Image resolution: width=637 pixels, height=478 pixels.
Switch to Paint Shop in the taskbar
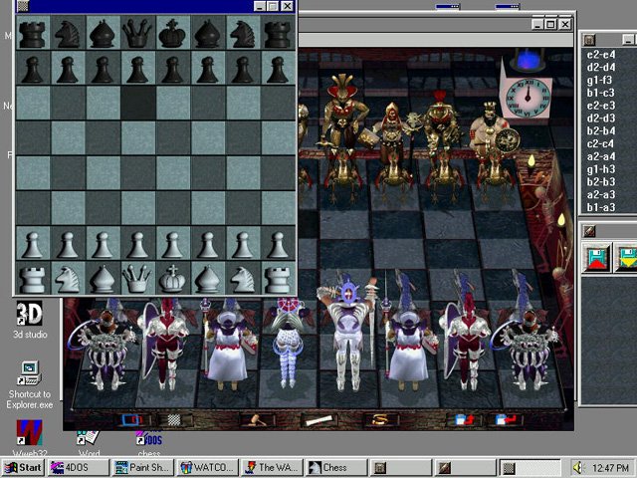pyautogui.click(x=143, y=468)
